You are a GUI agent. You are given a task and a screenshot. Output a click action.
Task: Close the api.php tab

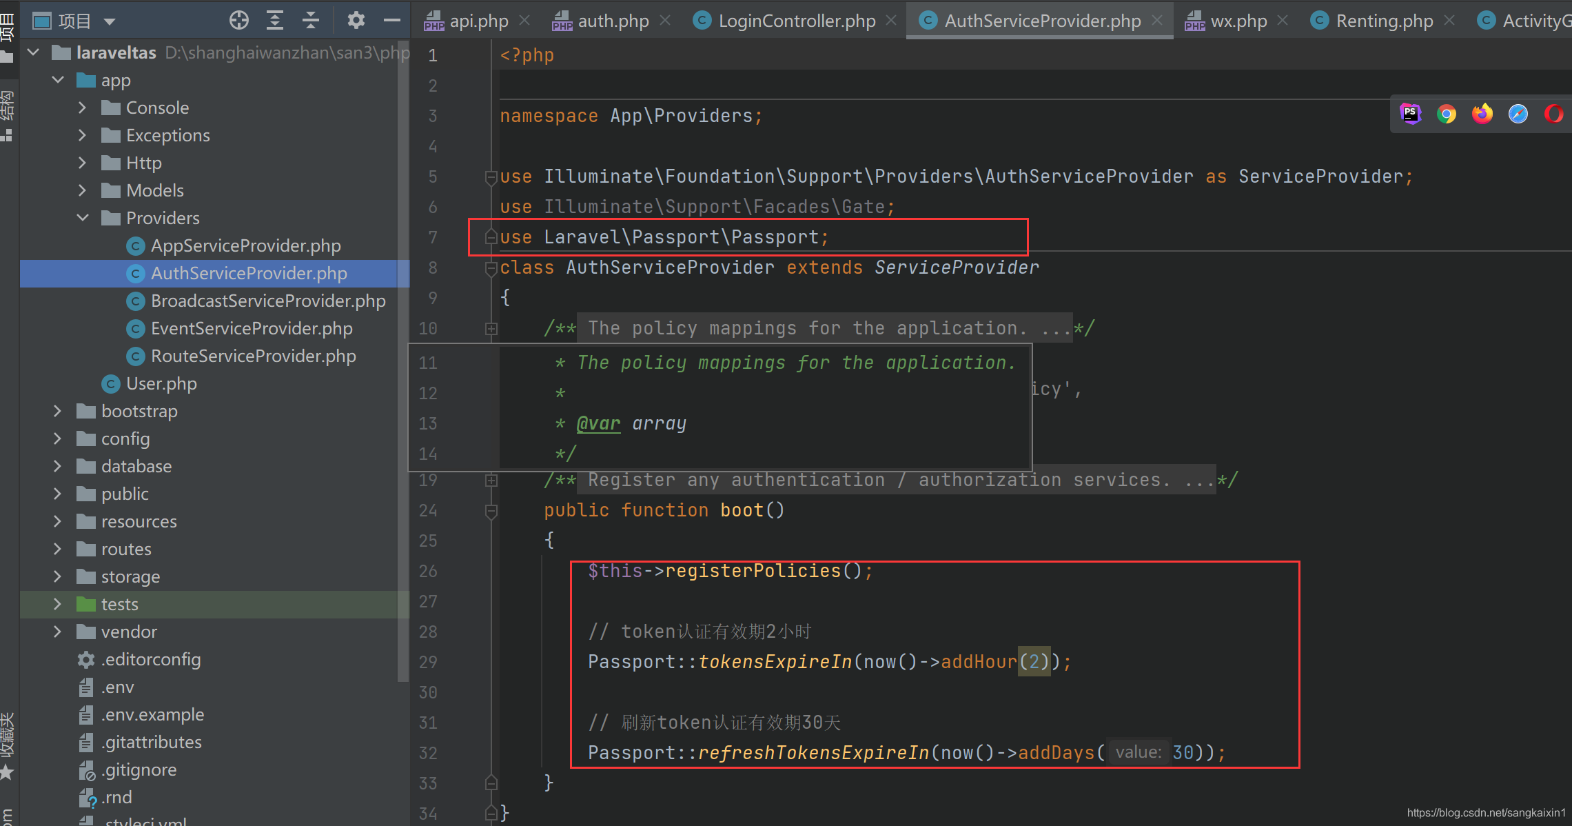pos(525,21)
